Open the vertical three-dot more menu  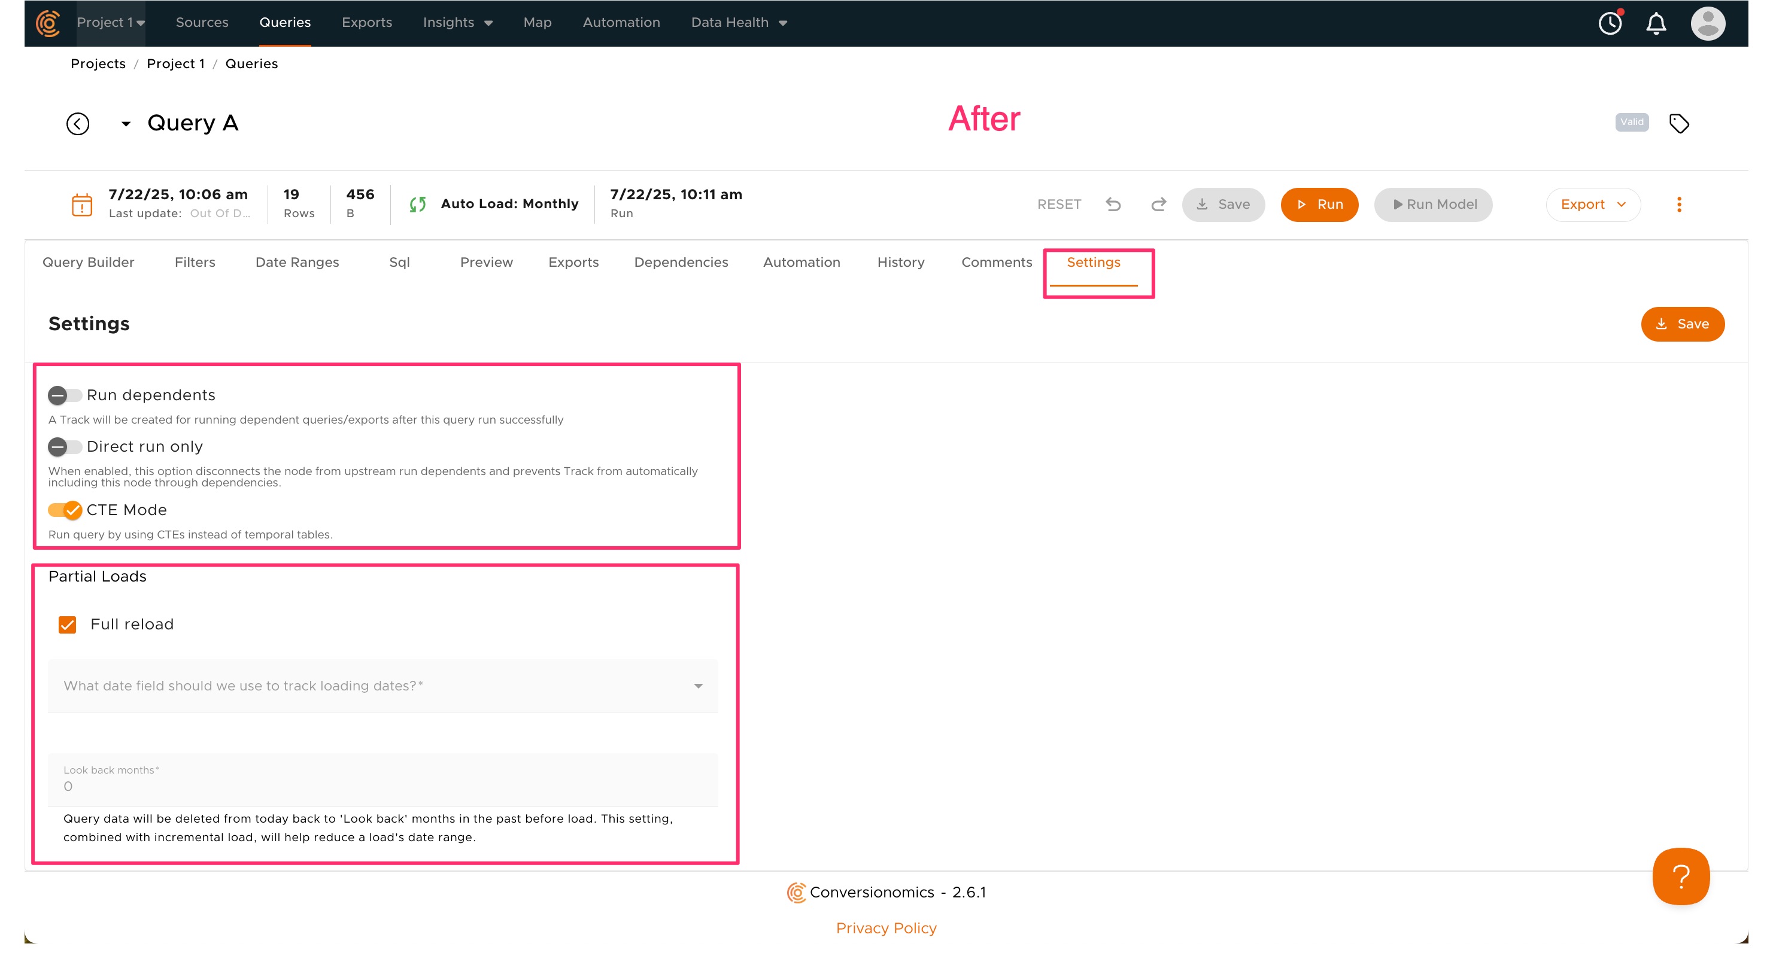(x=1680, y=205)
